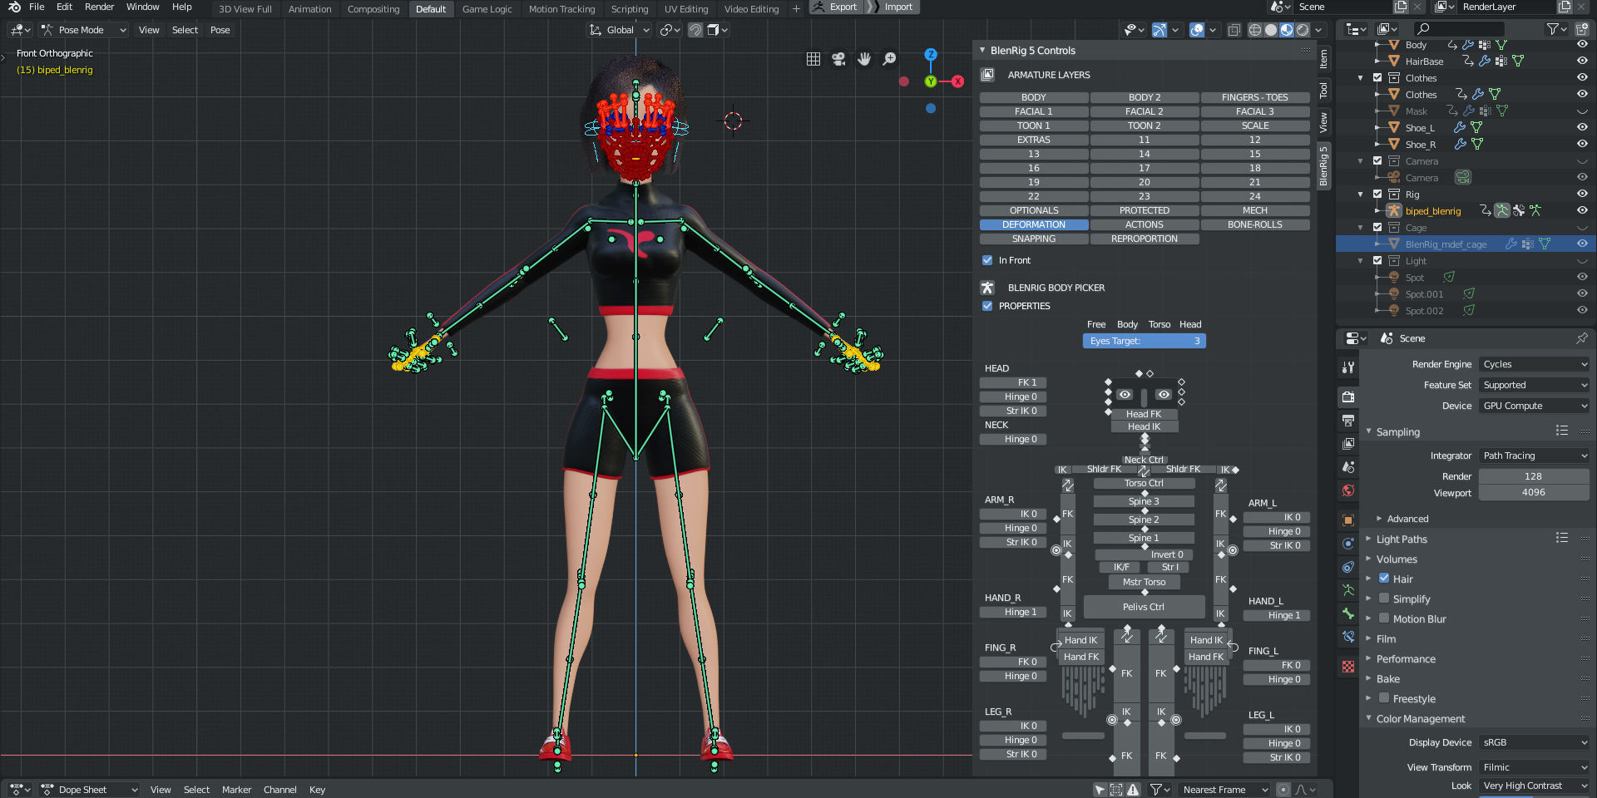Viewport: 1597px width, 798px height.
Task: Open the Pose Mode dropdown
Action: tap(83, 30)
